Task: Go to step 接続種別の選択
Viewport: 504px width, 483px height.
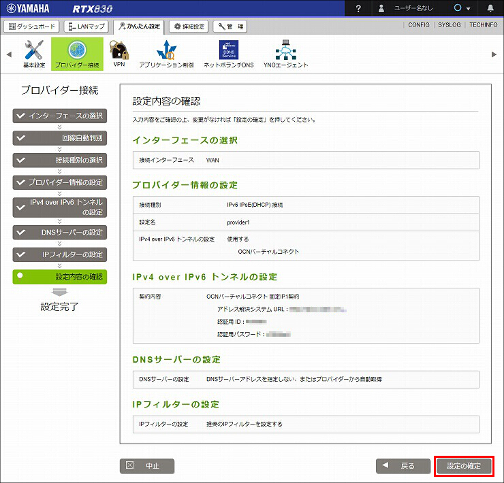Action: click(60, 161)
